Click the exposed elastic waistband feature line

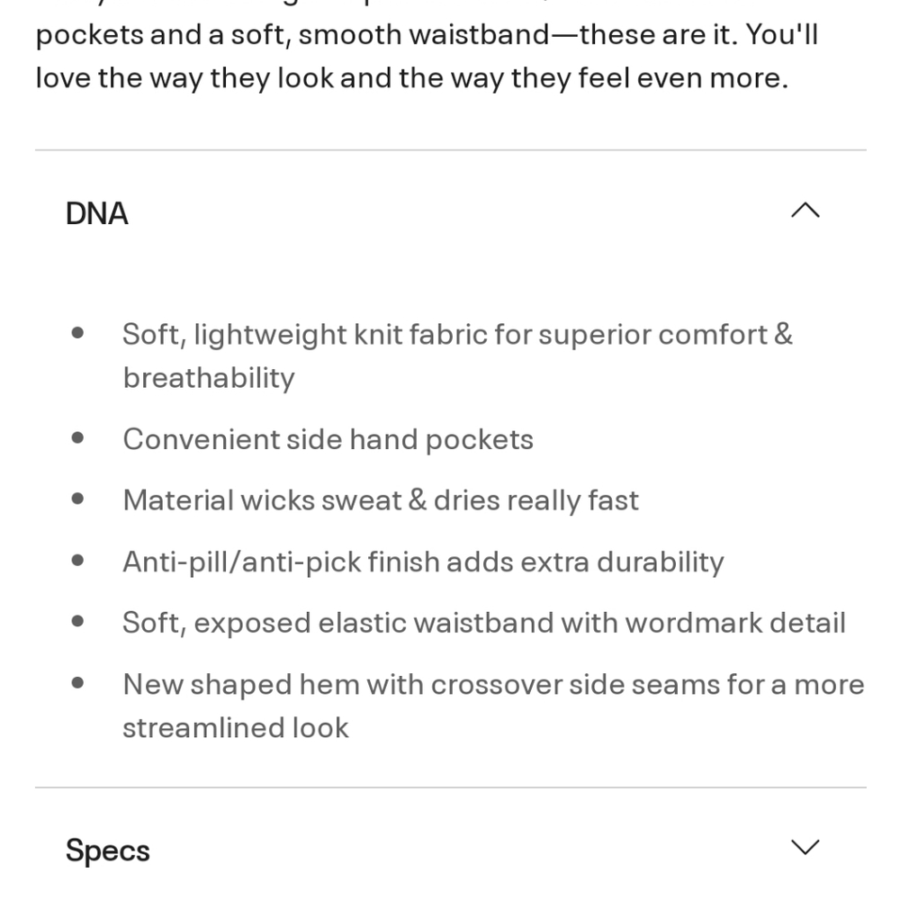(484, 624)
